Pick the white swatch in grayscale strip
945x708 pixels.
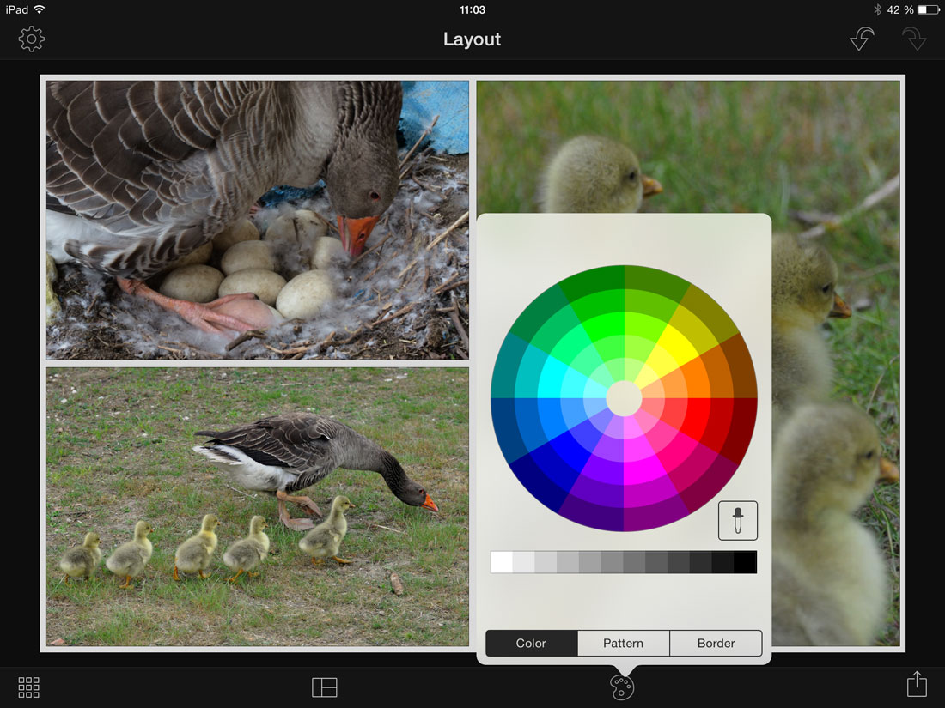click(x=502, y=562)
